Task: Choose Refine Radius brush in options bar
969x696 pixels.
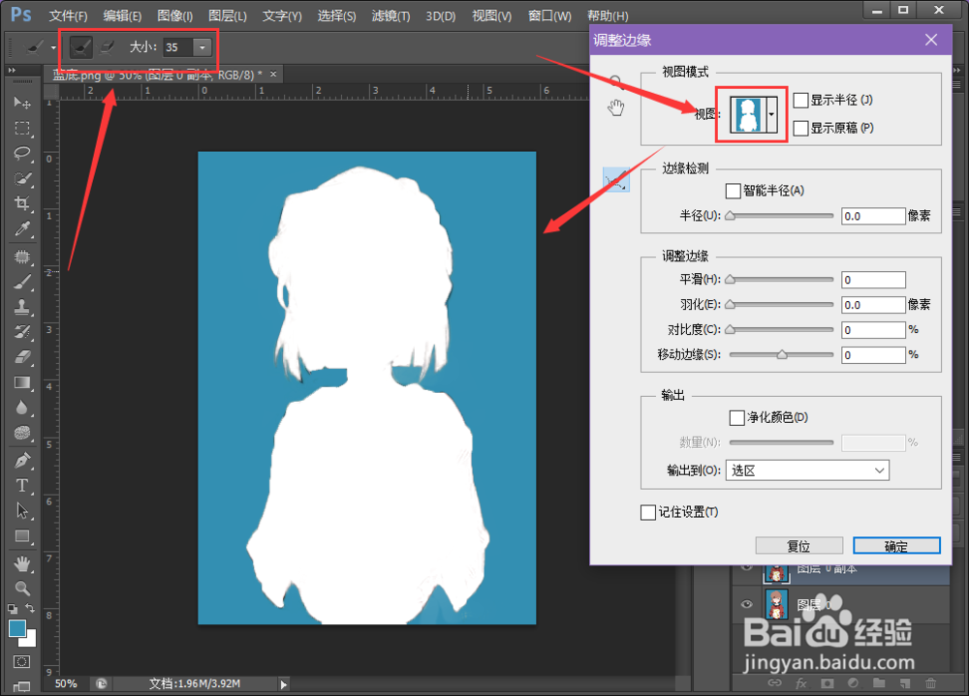Action: click(x=81, y=46)
